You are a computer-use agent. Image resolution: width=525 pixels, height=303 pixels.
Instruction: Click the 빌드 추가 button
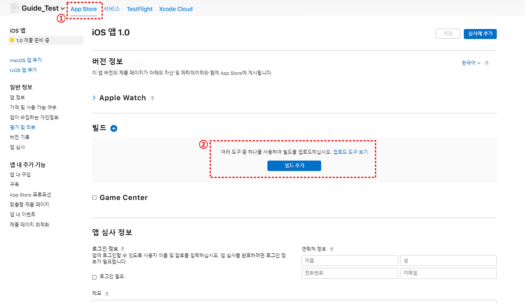pos(294,165)
